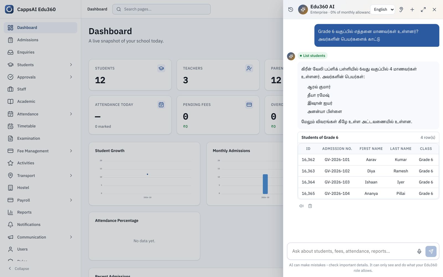Screen dimensions: 443x277
Task: Click the Teachers card person icon
Action: (x=249, y=68)
